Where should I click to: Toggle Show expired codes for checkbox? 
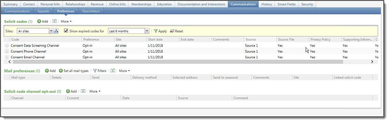pos(66,31)
